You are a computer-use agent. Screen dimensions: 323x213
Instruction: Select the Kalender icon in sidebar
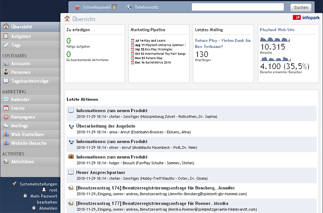6,99
